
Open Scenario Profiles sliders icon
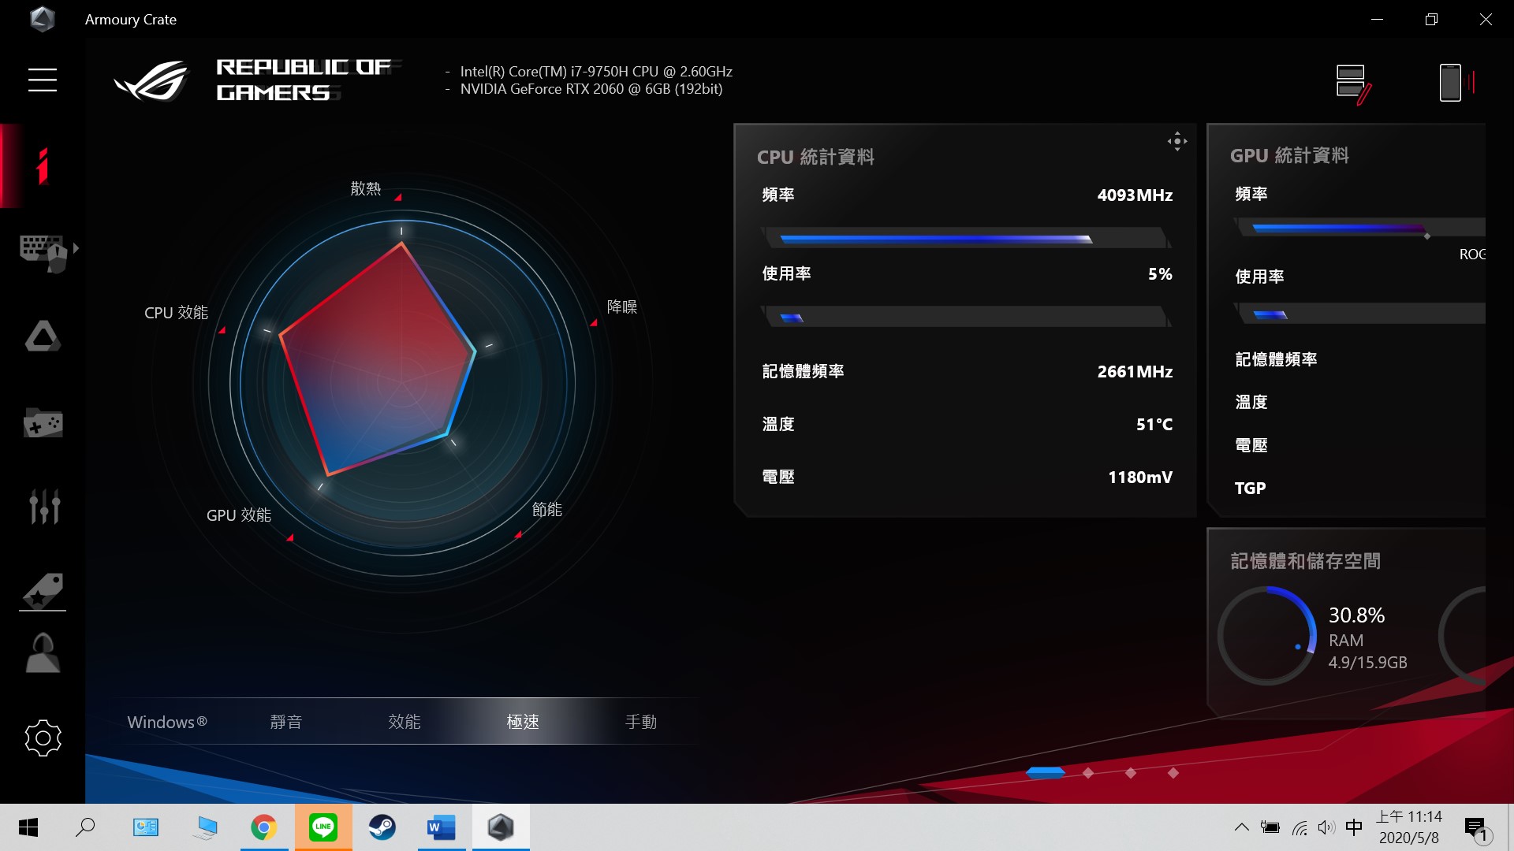pyautogui.click(x=44, y=505)
